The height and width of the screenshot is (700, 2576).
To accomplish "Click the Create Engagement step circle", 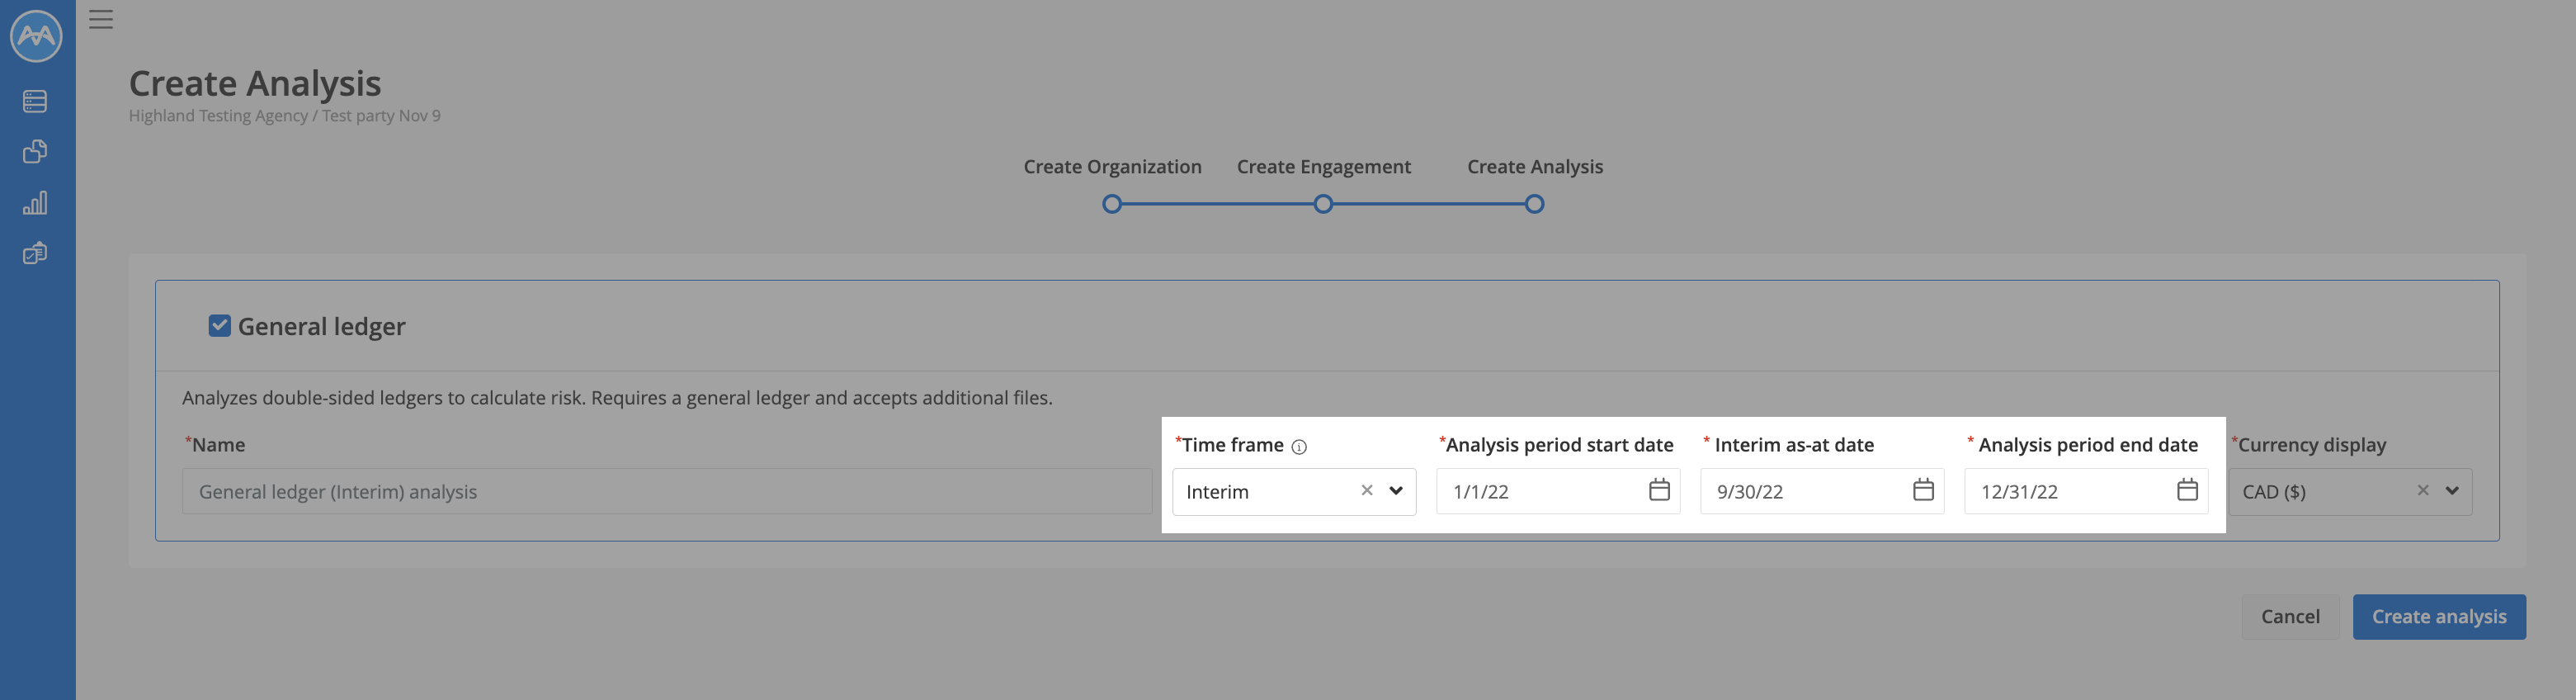I will pos(1323,204).
